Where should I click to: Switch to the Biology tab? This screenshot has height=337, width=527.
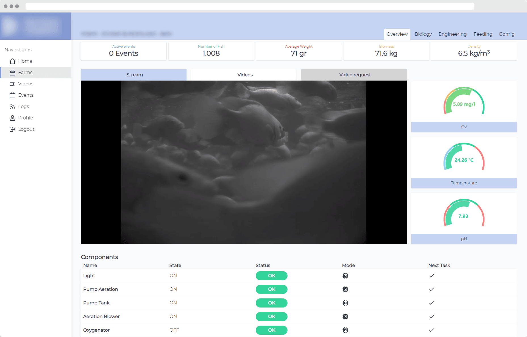pyautogui.click(x=423, y=34)
